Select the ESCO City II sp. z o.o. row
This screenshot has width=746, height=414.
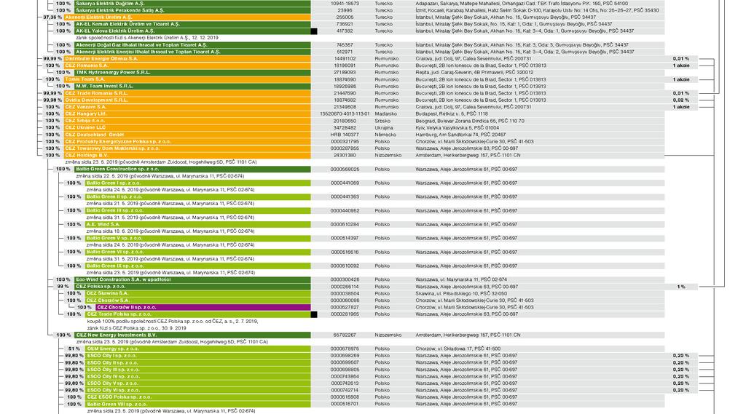click(x=198, y=362)
